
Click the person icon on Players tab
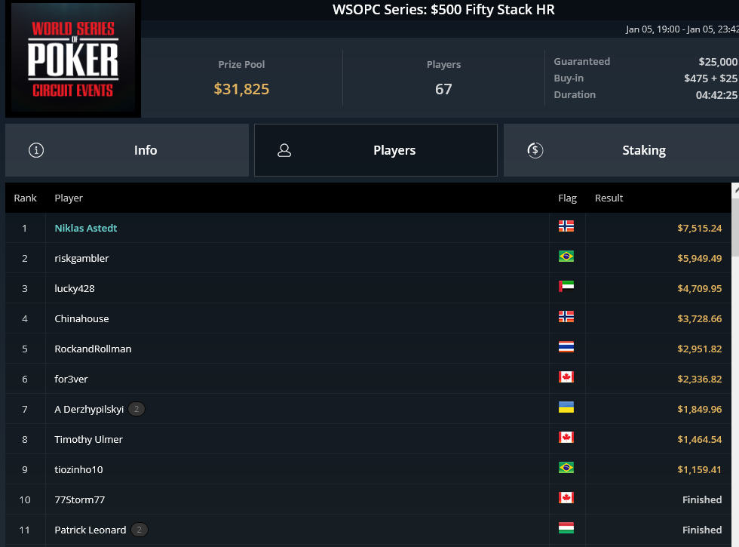click(284, 150)
